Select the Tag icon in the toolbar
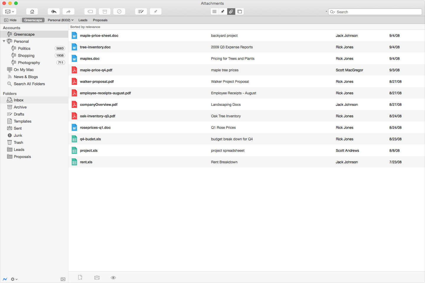The image size is (425, 283). click(90, 11)
